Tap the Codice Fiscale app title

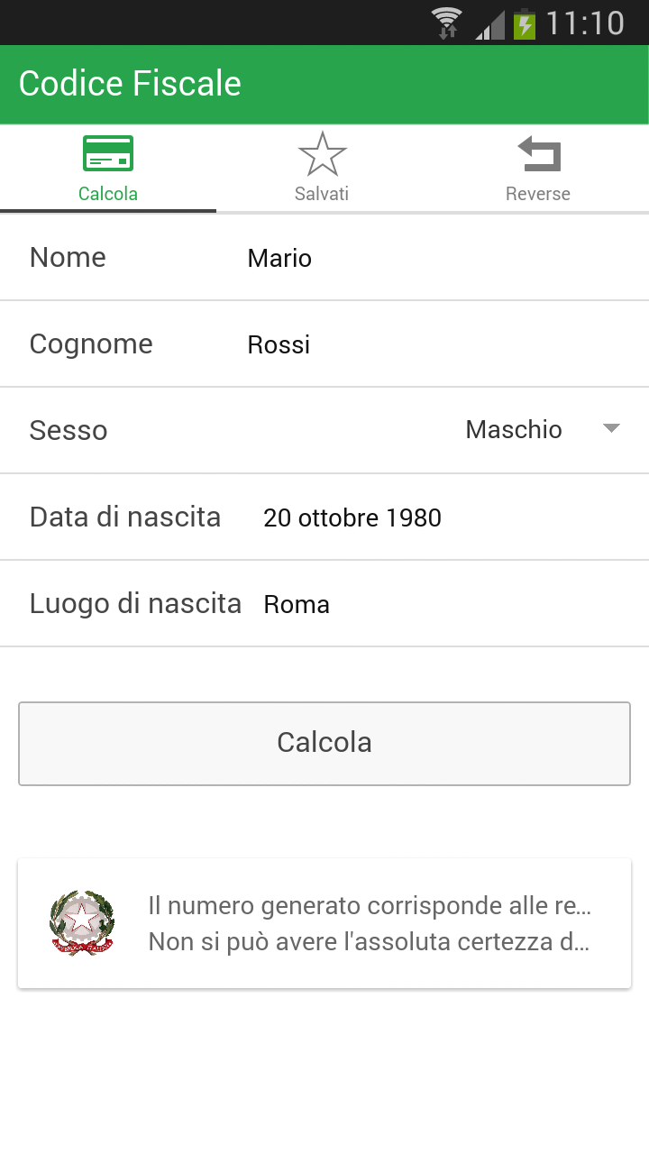click(130, 84)
